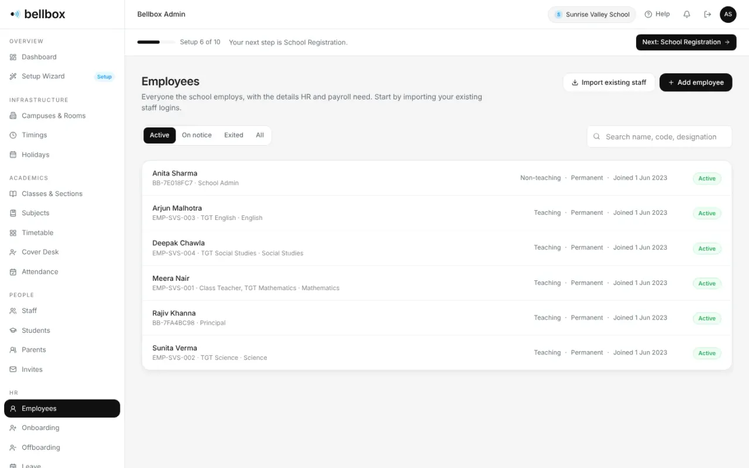749x468 pixels.
Task: Click the logout icon in header
Action: tap(707, 14)
